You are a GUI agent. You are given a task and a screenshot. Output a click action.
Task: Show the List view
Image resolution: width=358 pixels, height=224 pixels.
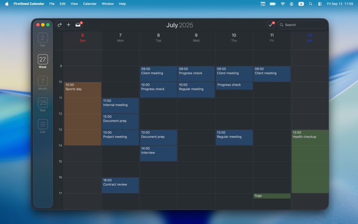pyautogui.click(x=43, y=125)
